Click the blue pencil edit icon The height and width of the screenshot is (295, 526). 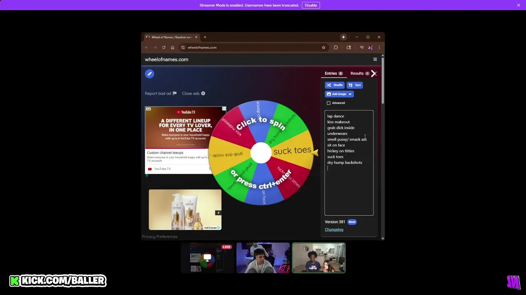tap(150, 74)
